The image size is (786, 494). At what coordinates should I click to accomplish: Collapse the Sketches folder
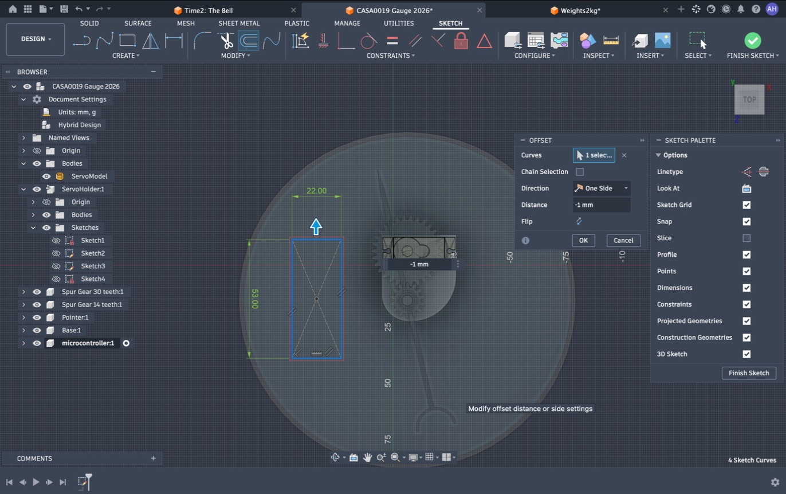click(33, 228)
